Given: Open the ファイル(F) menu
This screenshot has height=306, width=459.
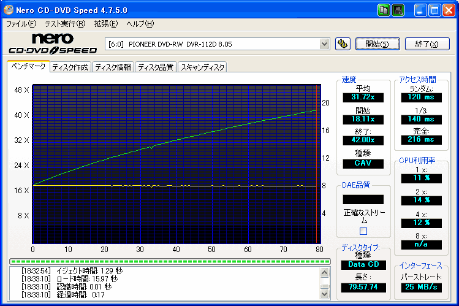Looking at the screenshot, I should coord(21,24).
